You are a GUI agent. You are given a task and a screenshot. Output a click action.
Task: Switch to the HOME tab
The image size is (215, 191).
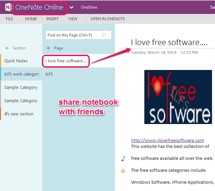pos(31,19)
